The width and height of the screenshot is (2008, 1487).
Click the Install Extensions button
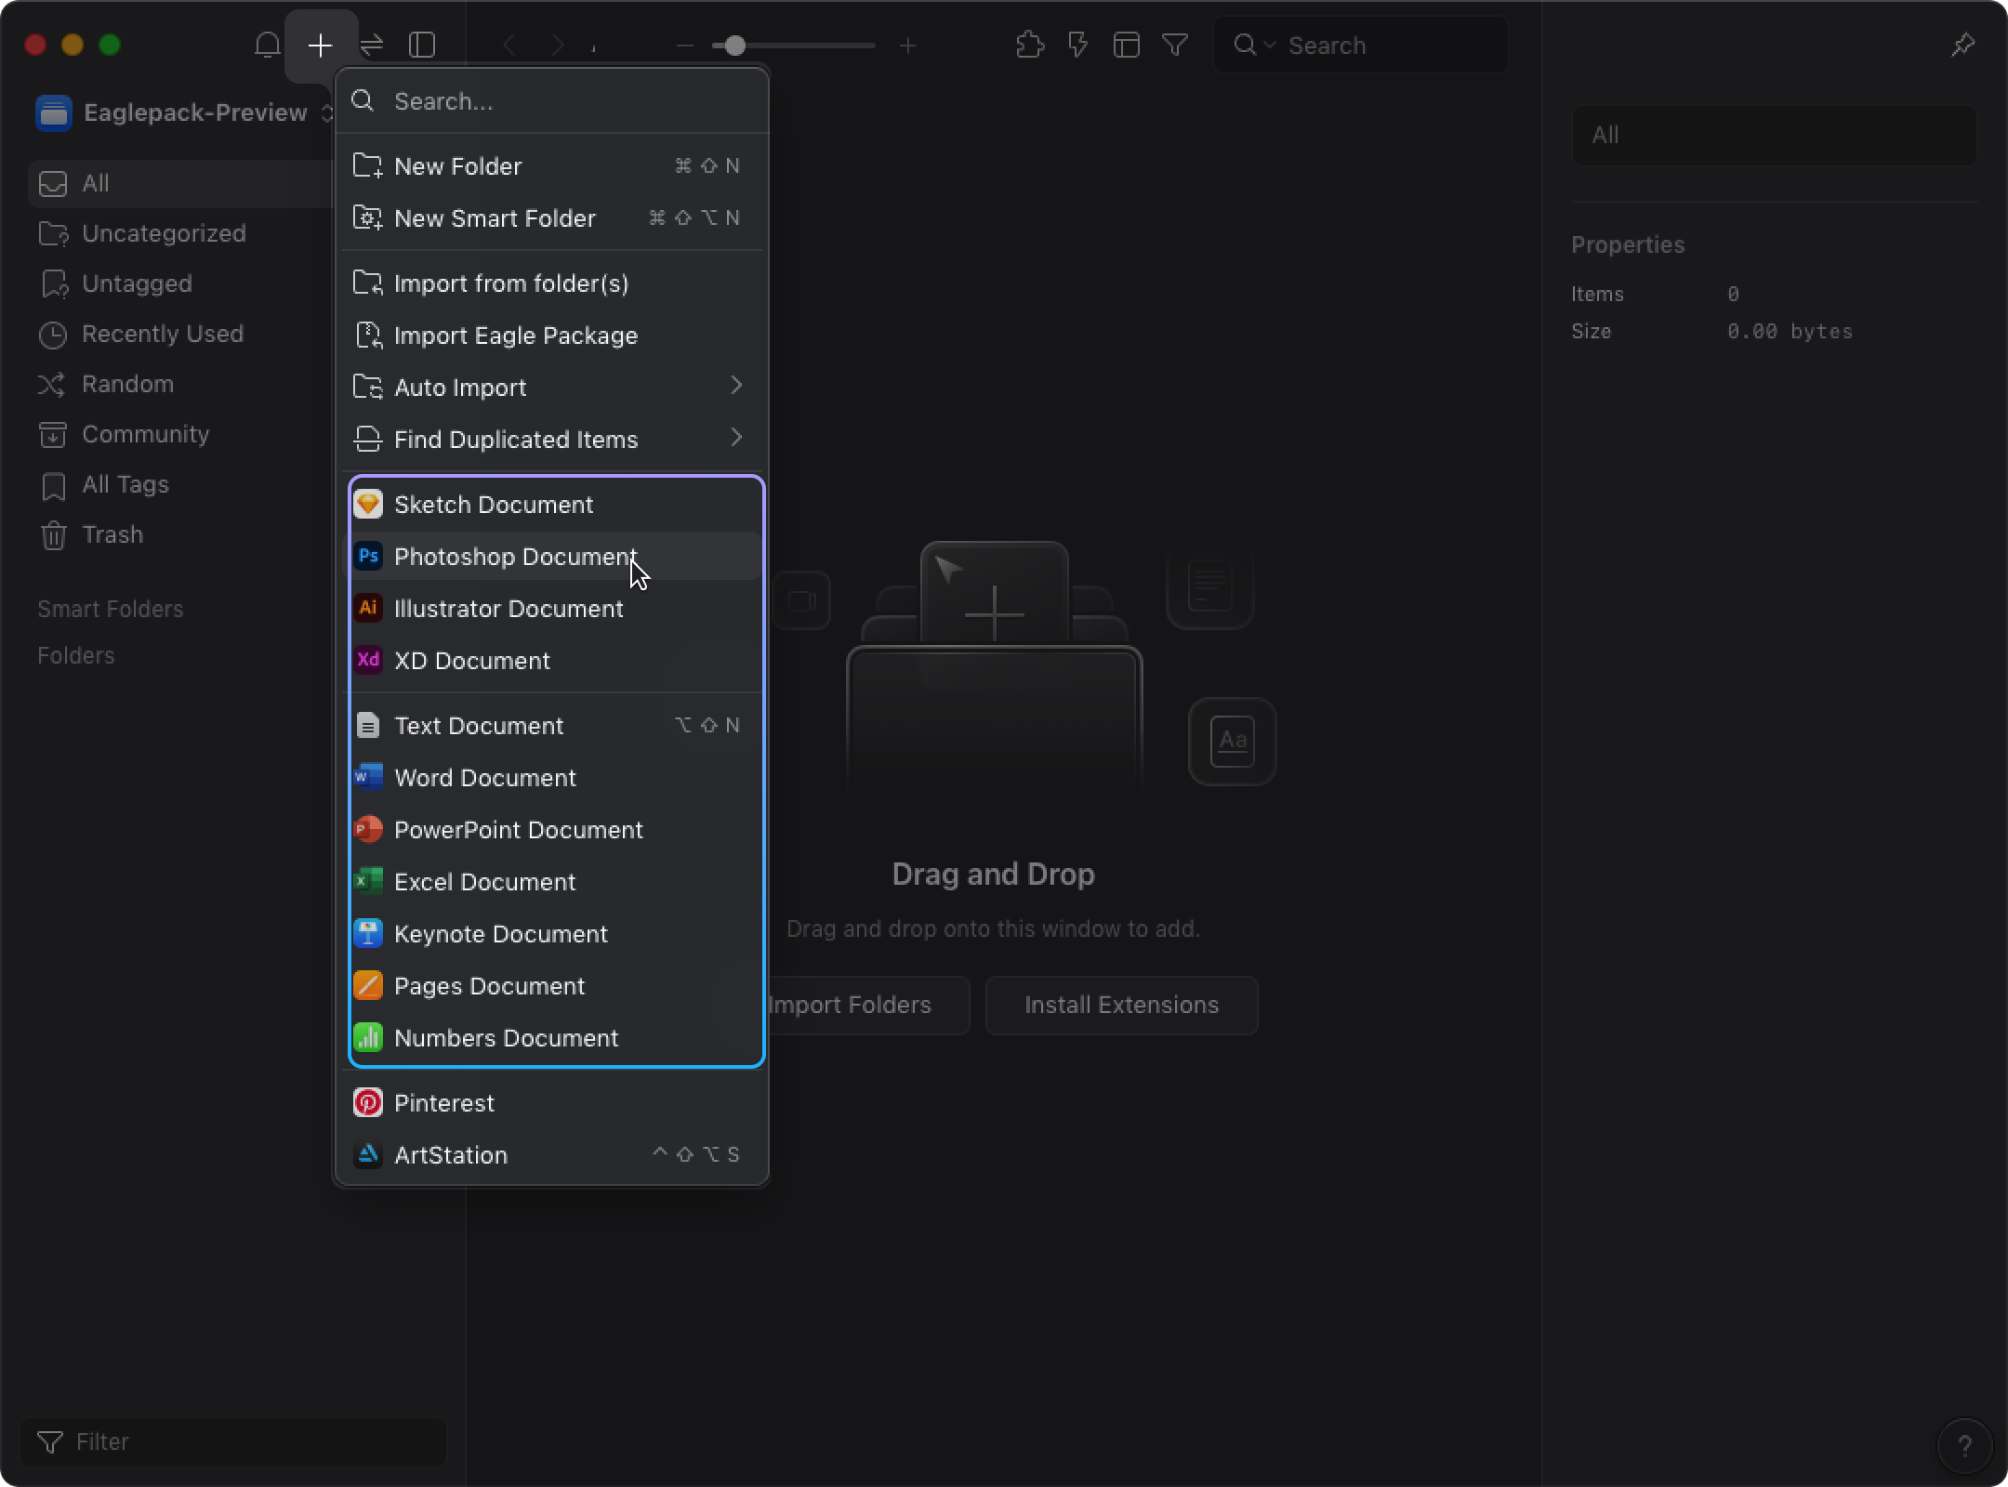[x=1122, y=1005]
